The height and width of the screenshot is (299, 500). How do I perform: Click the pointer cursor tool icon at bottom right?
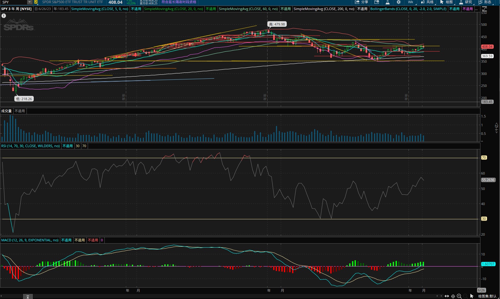[x=472, y=296]
